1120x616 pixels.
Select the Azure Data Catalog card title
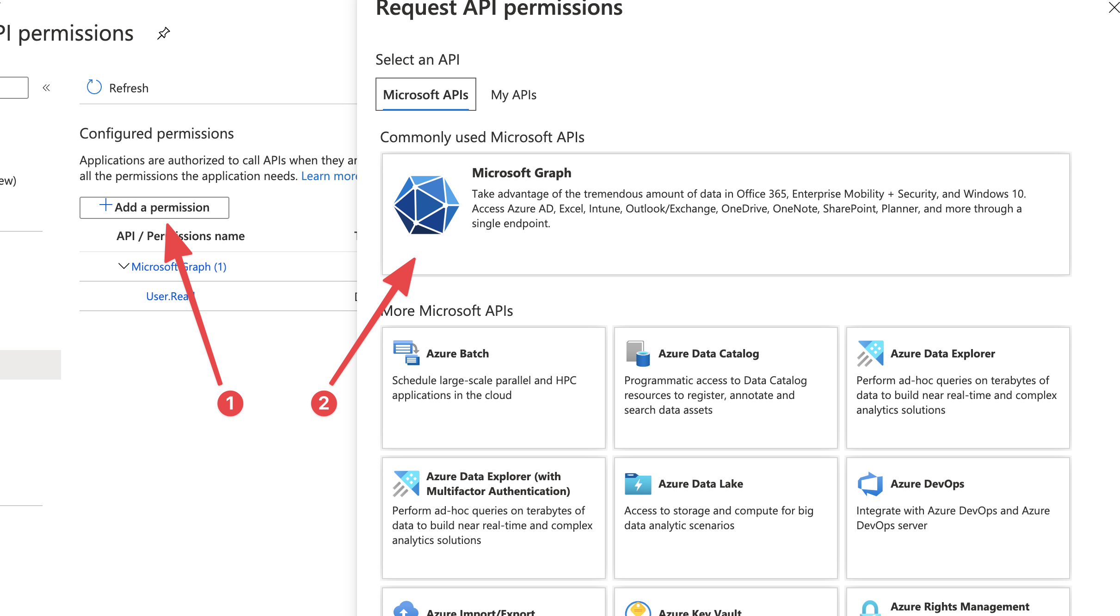click(708, 353)
